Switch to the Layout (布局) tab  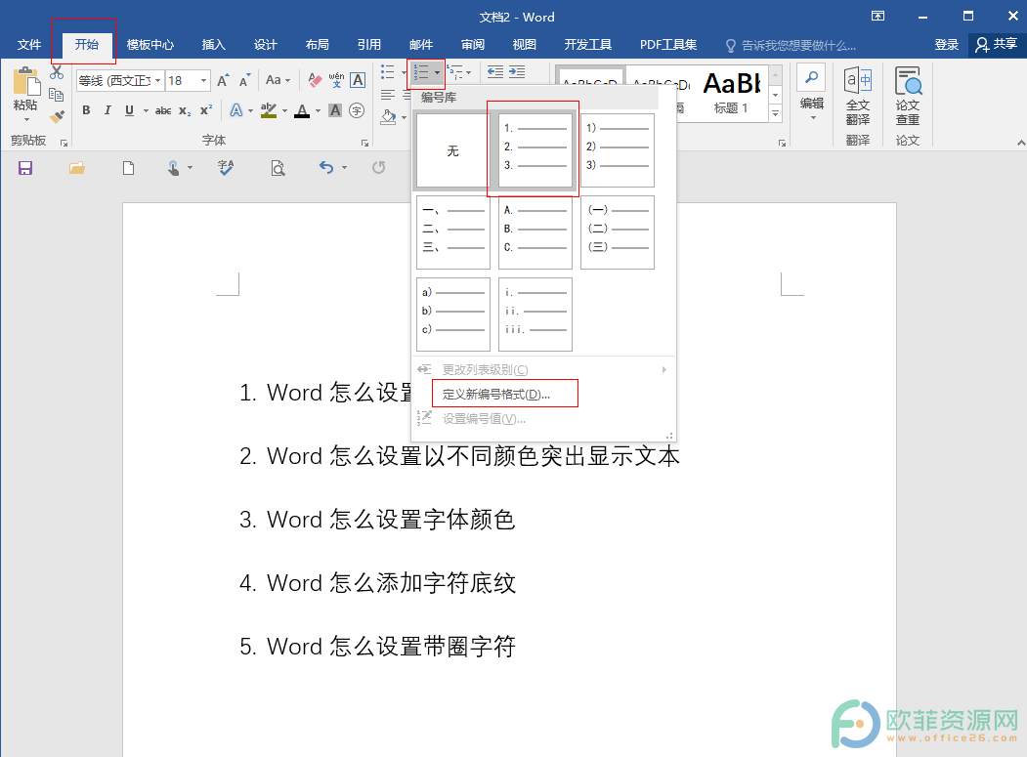pyautogui.click(x=317, y=45)
